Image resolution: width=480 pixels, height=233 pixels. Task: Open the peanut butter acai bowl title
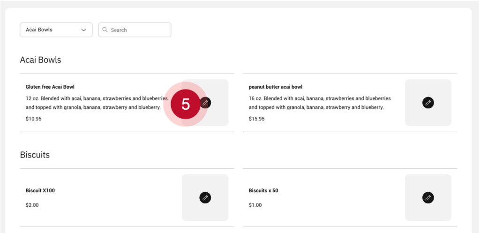click(x=276, y=87)
